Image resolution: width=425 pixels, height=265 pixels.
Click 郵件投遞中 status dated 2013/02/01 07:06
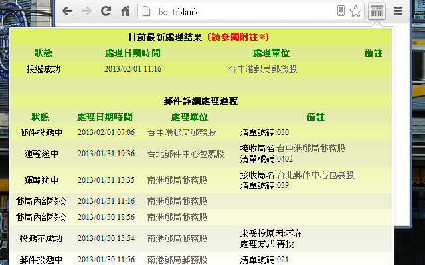click(41, 132)
